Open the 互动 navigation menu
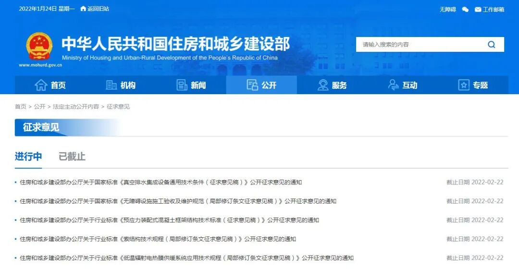This screenshot has width=519, height=269. 403,85
